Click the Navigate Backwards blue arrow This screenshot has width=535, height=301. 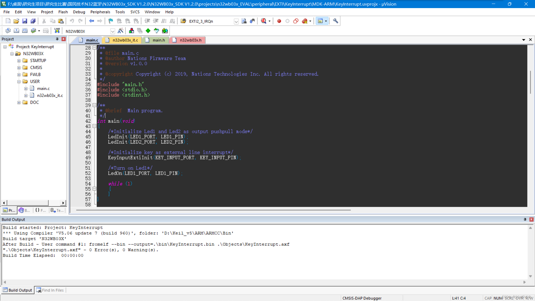91,21
